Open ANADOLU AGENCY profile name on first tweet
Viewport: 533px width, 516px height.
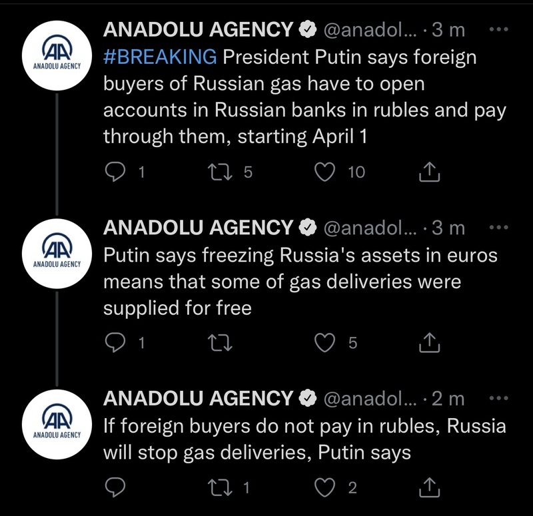pos(198,30)
